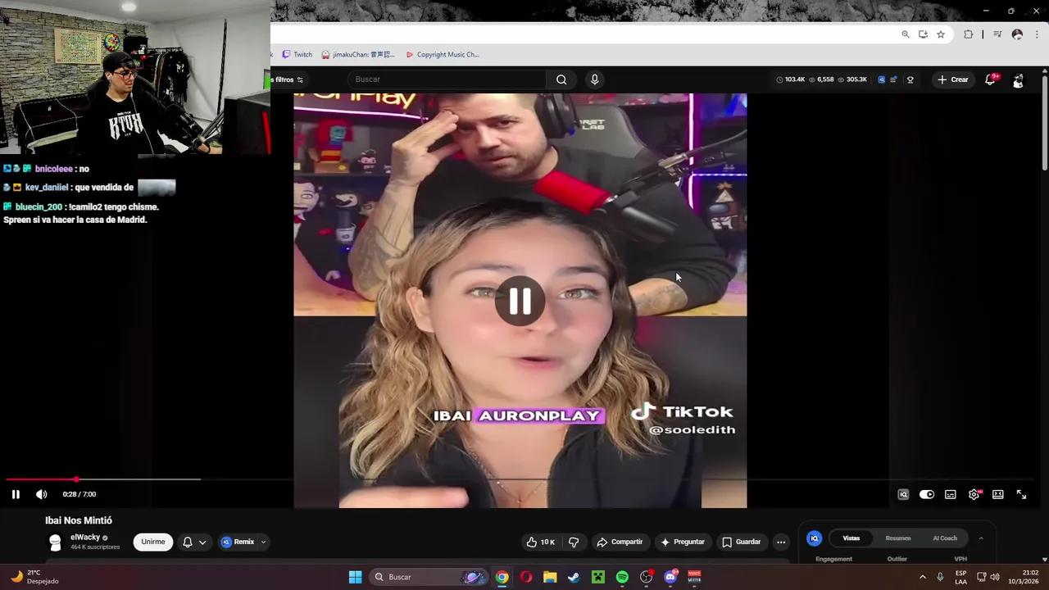
Task: Open Opera browser from the taskbar
Action: (526, 577)
